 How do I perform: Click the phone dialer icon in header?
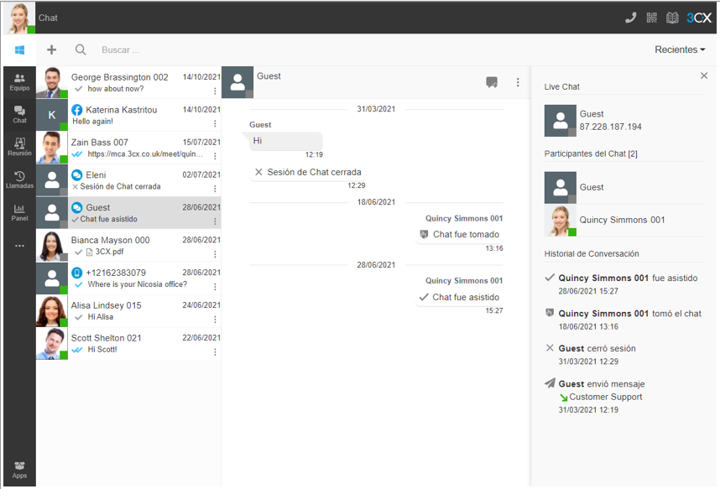pos(631,18)
